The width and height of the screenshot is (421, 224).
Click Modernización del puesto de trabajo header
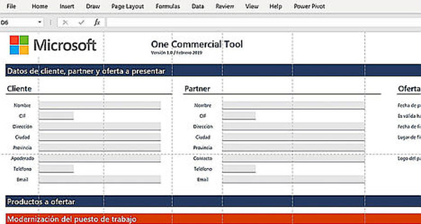tap(213, 219)
